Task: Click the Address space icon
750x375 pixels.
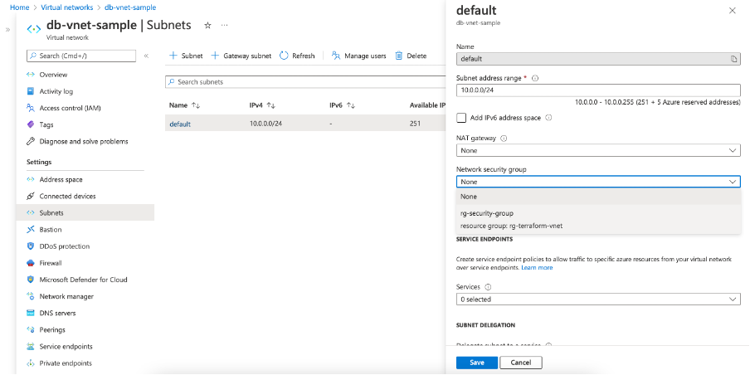Action: point(31,180)
